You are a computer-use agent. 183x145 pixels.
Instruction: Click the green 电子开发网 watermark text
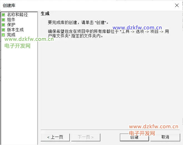[x=18, y=46]
